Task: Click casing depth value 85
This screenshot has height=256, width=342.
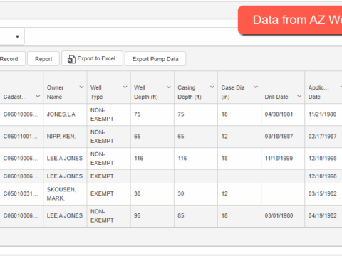Action: click(x=181, y=216)
